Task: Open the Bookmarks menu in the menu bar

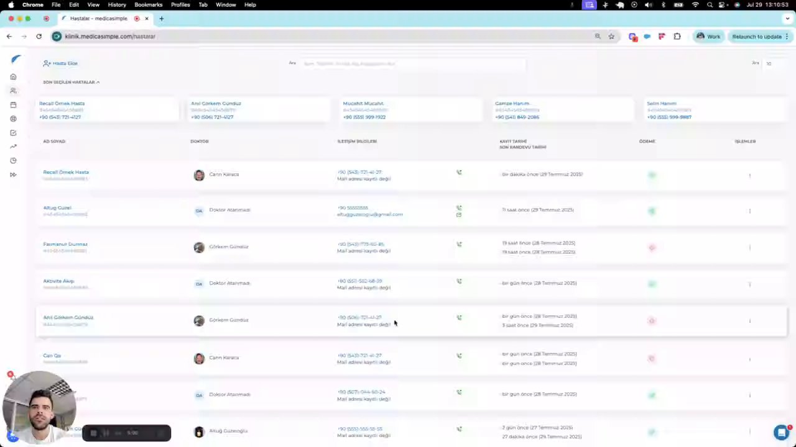Action: (148, 4)
